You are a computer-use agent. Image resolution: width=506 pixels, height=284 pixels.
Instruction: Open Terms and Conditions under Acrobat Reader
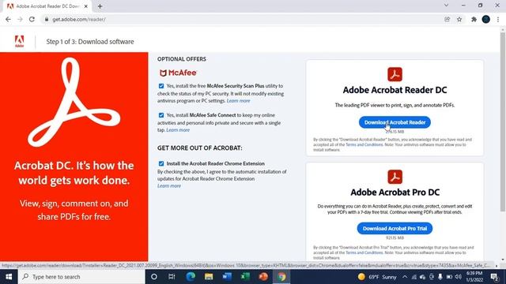[364, 144]
